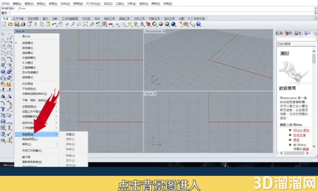Click the Zoom Extents icon
Viewport: 318px width, 191px height.
pyautogui.click(x=85, y=24)
